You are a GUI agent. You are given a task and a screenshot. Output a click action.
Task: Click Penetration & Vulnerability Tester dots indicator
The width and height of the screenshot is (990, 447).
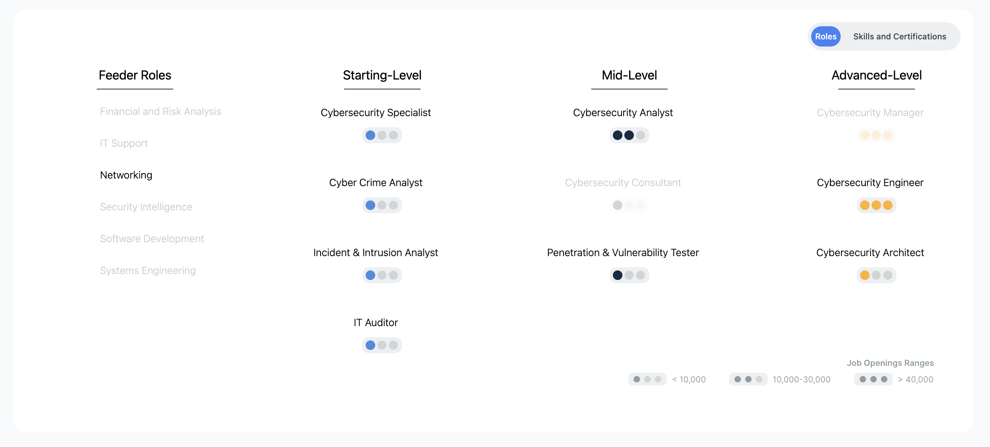[629, 275]
